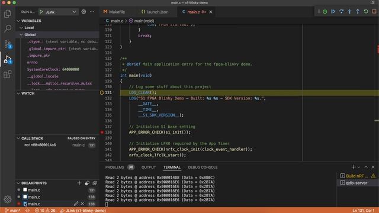Click the terminal input prompt area
This screenshot has height=213, width=379.
107,204
